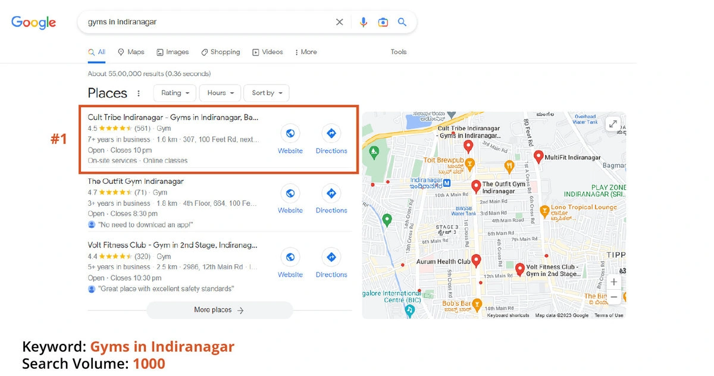Select the MultiFit Indiranagar map pin
The height and width of the screenshot is (376, 714).
(x=538, y=157)
